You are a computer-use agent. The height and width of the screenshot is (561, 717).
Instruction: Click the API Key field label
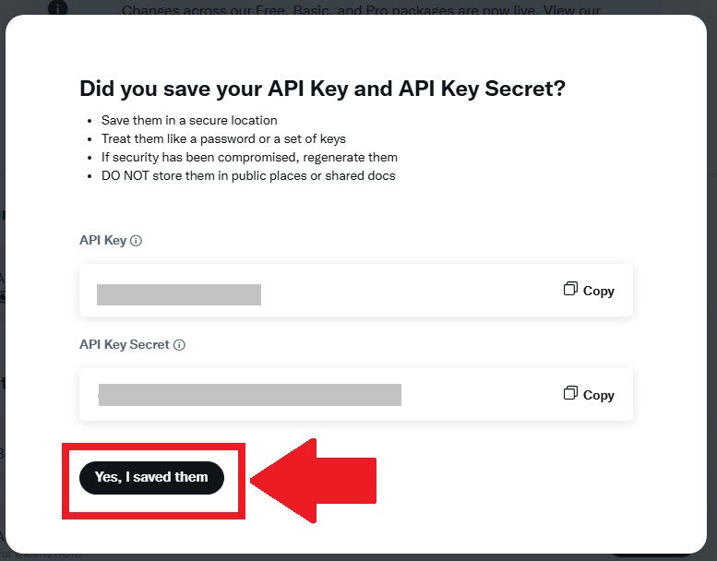pos(102,241)
